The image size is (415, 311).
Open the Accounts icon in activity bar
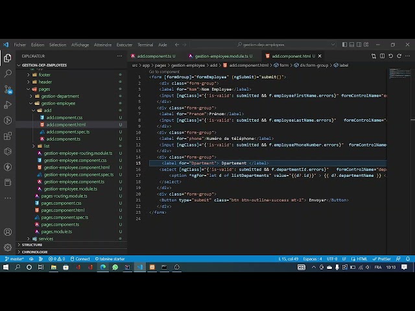(8, 232)
